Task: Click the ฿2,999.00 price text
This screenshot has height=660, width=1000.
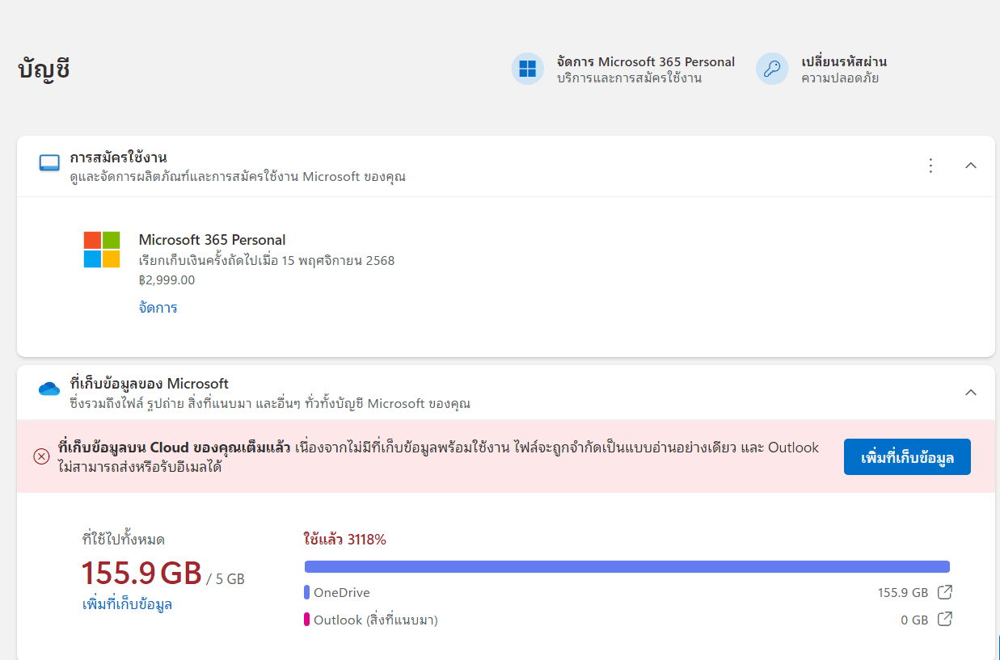Action: click(167, 280)
